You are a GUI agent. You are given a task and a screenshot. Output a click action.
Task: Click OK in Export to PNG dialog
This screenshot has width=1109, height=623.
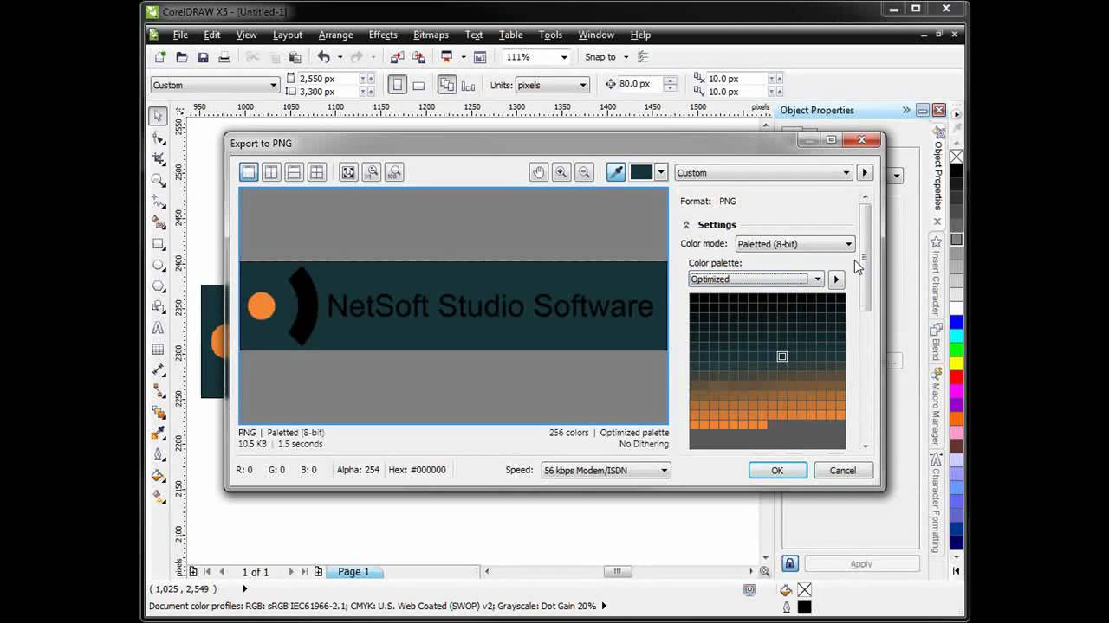point(777,470)
